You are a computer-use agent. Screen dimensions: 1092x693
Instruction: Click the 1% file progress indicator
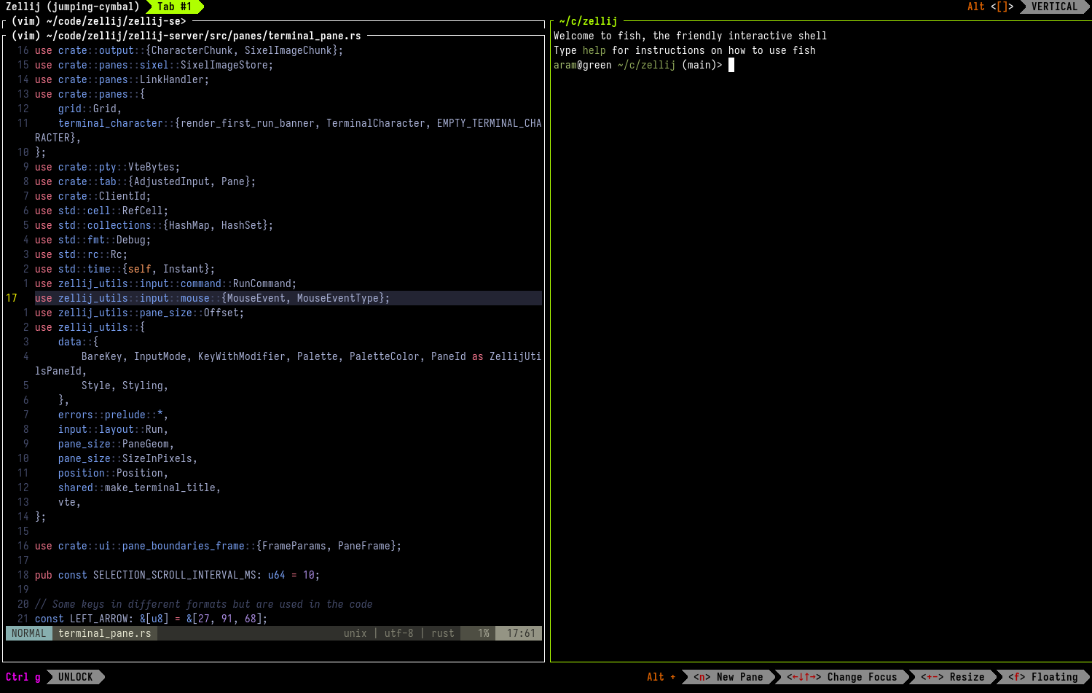click(x=483, y=633)
